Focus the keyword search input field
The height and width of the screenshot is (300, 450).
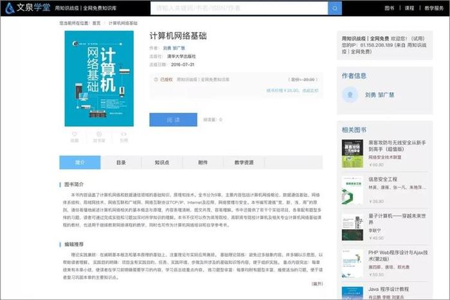[x=239, y=8]
